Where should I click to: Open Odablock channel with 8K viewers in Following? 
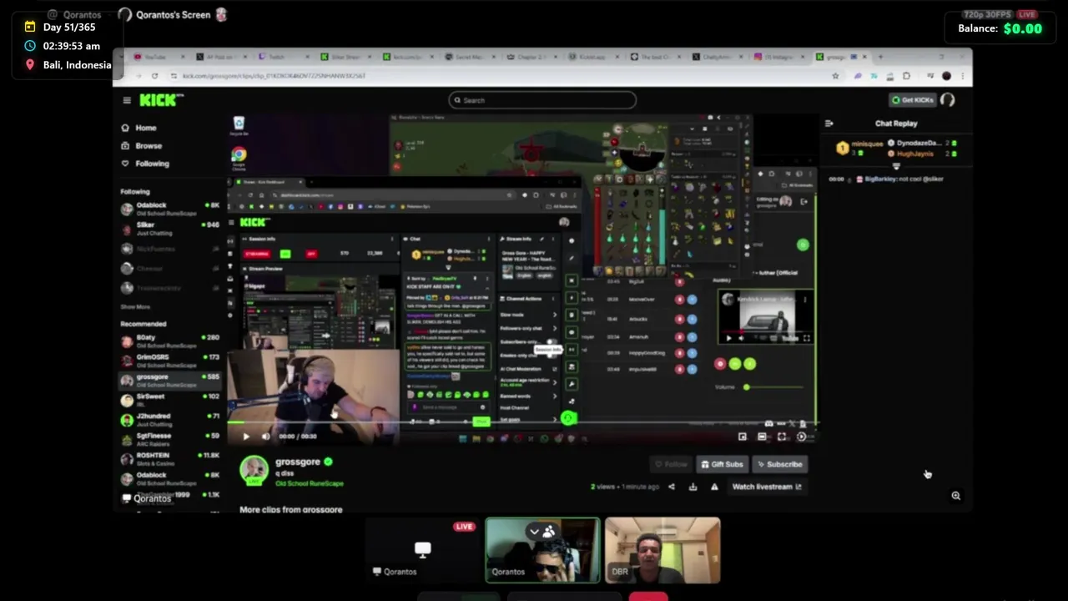tap(171, 209)
